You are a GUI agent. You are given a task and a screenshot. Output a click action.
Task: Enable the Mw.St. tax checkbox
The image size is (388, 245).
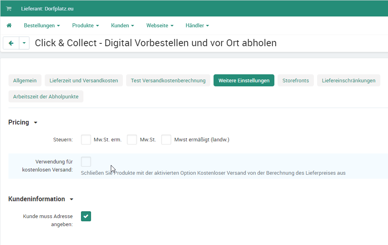point(132,140)
